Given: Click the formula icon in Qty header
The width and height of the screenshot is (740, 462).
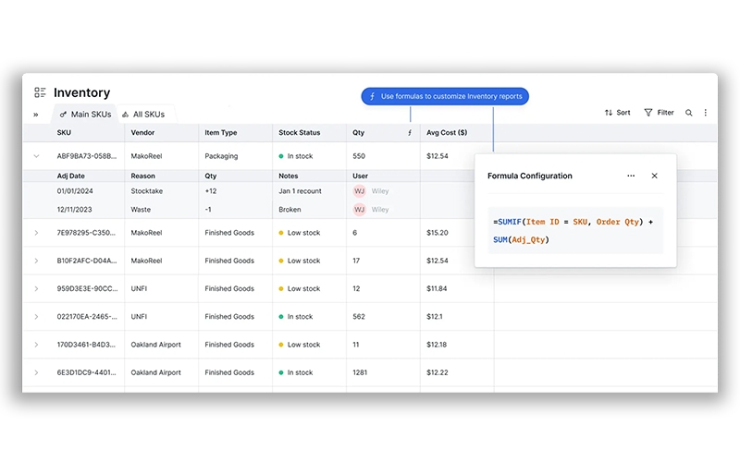Looking at the screenshot, I should click(x=410, y=133).
